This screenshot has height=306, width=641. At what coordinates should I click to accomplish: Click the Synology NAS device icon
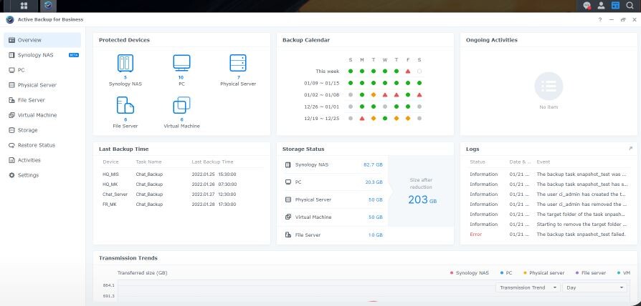point(125,63)
